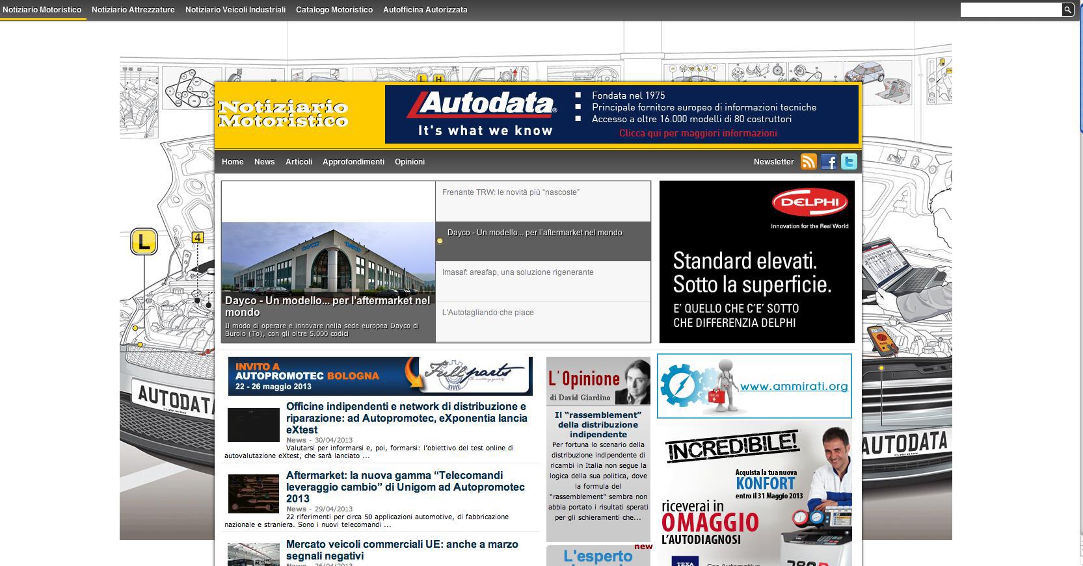Open 'Il rassemblement della distribuzione indipendente' opinion

click(598, 424)
